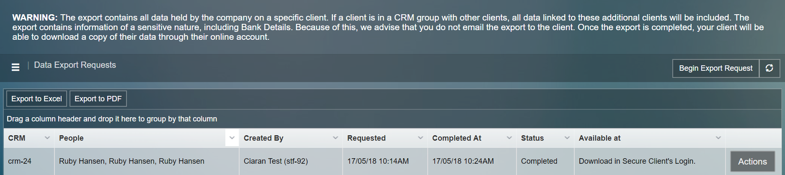This screenshot has height=175, width=785.
Task: Export the grid to Excel
Action: 36,99
